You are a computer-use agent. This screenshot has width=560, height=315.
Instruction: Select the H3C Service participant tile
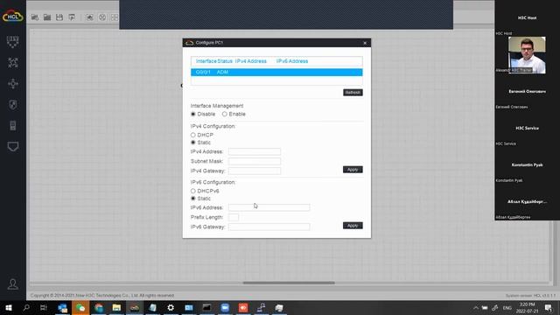[527, 129]
